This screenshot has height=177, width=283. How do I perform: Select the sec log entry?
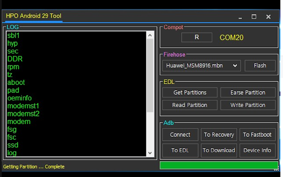pyautogui.click(x=13, y=51)
